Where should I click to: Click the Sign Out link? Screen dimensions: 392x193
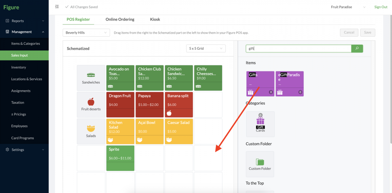tap(381, 7)
